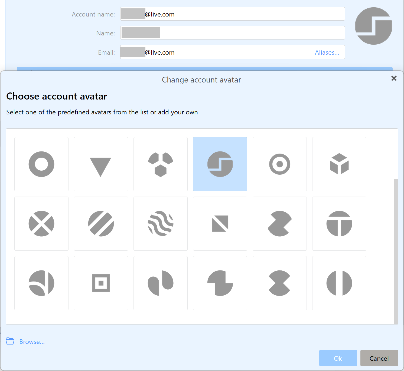Pick the three hexagons avatar
The width and height of the screenshot is (404, 371).
click(161, 164)
